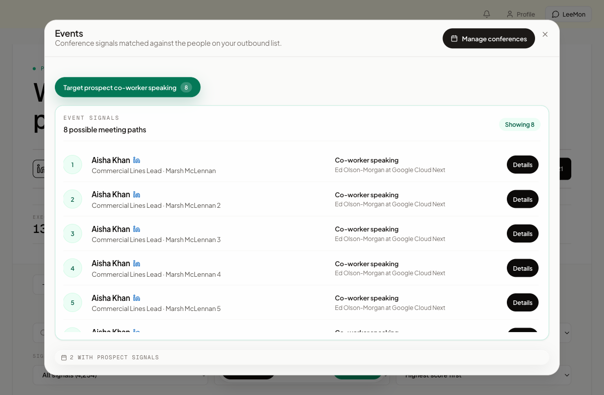Open the LeeMon chat button
Image resolution: width=604 pixels, height=395 pixels.
click(568, 14)
